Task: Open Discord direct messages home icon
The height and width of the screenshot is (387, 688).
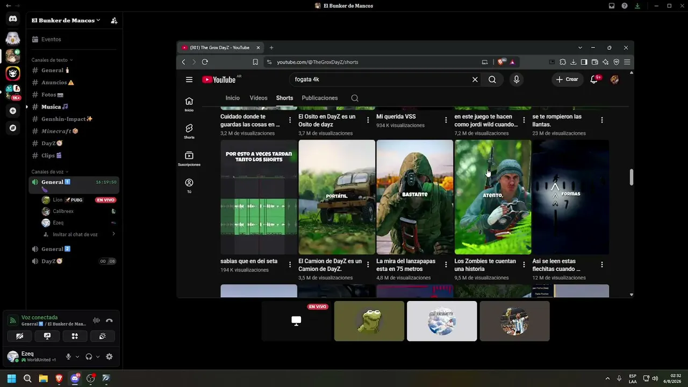Action: 13,19
